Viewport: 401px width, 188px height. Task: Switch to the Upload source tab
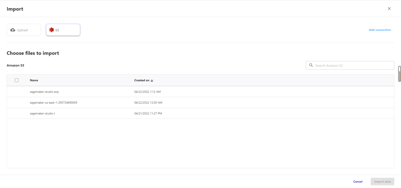point(24,30)
